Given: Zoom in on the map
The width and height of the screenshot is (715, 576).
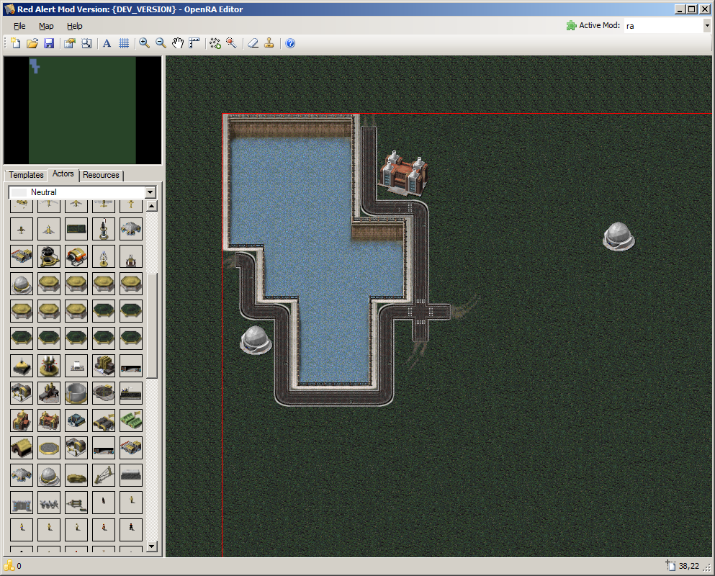Looking at the screenshot, I should (144, 43).
